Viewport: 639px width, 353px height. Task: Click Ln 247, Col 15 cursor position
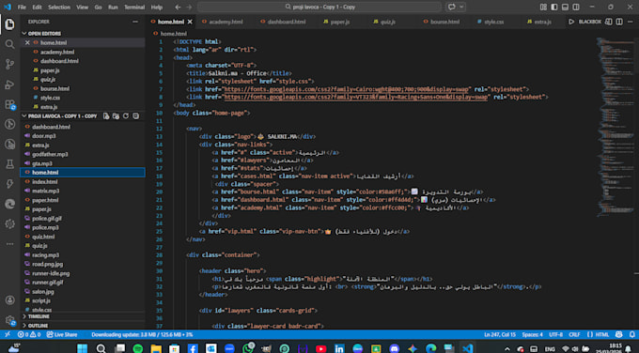coord(500,334)
